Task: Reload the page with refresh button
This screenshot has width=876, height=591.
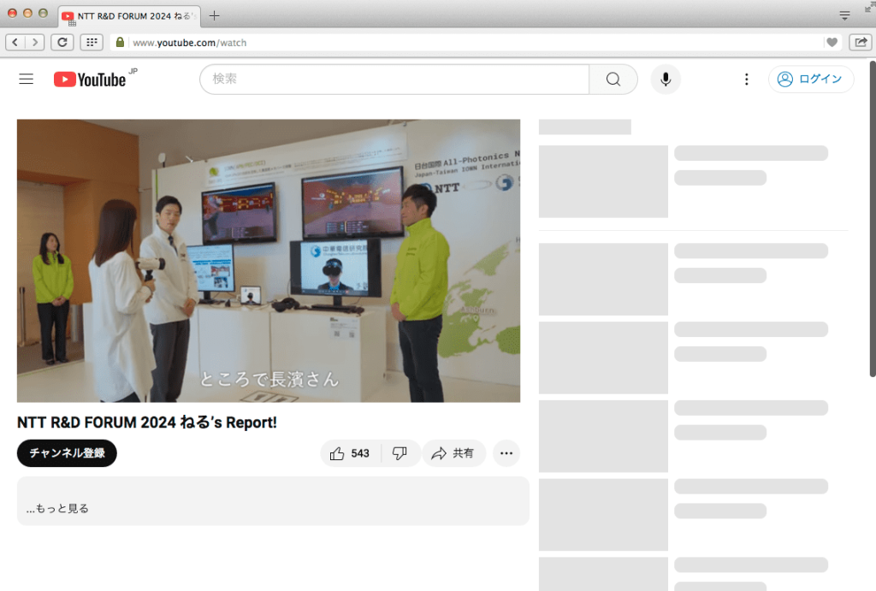Action: [x=62, y=43]
